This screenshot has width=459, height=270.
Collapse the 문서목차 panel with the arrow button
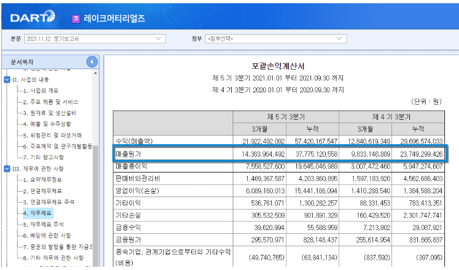coord(92,62)
